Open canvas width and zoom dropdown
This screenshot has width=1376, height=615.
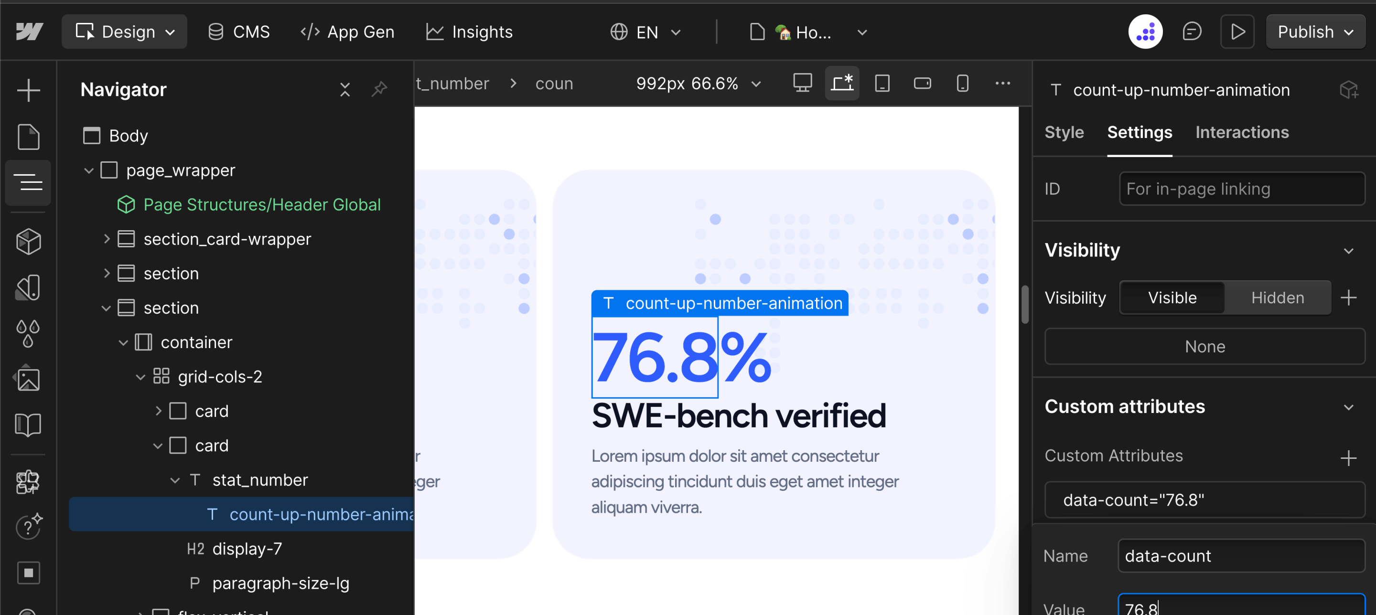click(x=699, y=83)
